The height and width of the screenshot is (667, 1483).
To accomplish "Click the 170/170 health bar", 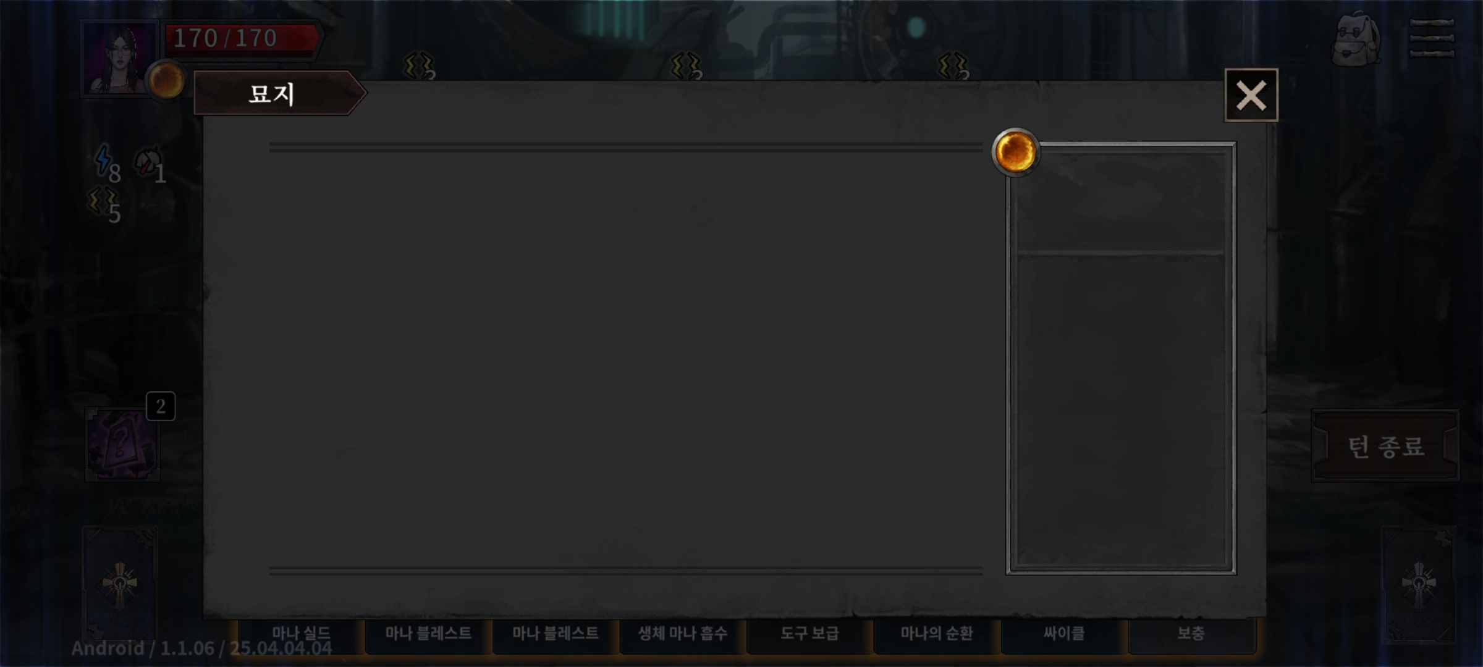I will point(242,39).
